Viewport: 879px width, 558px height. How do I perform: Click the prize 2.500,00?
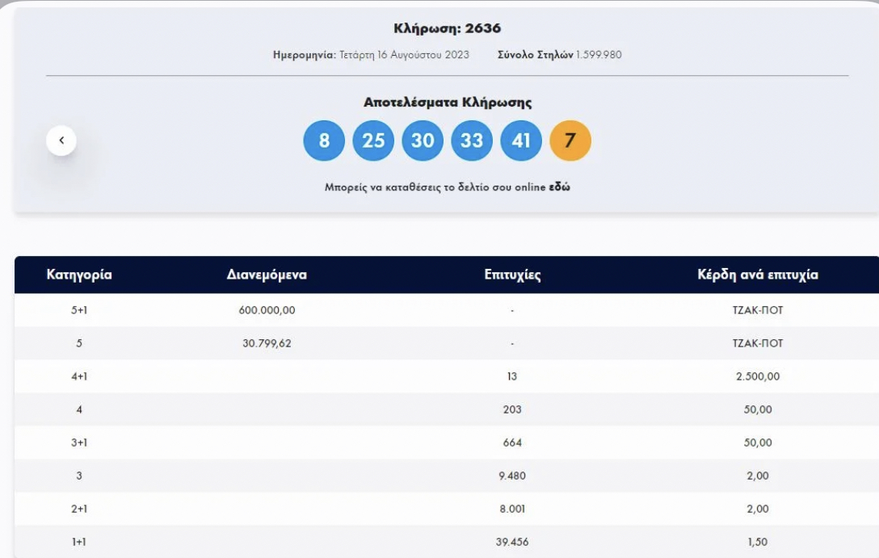click(758, 376)
